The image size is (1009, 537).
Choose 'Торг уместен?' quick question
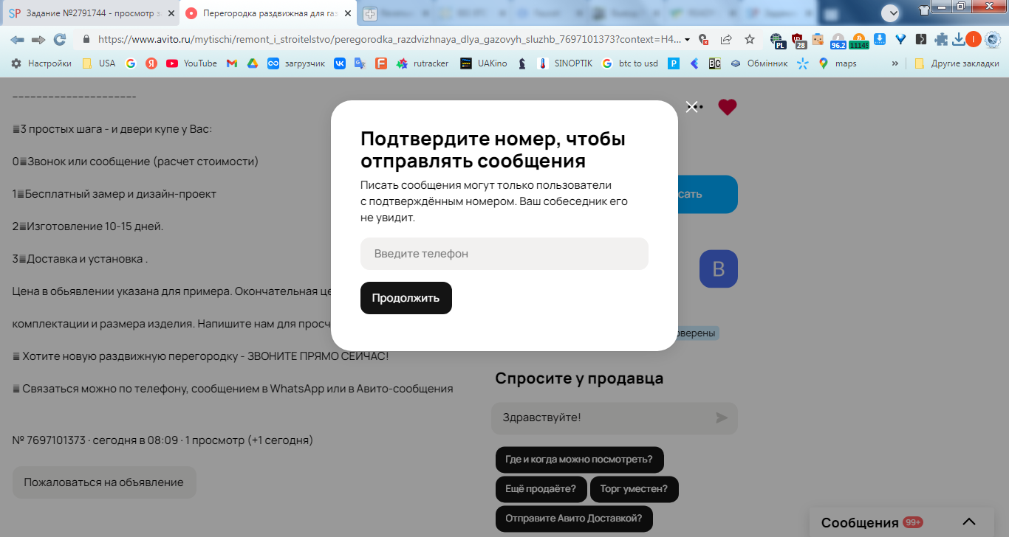click(634, 489)
